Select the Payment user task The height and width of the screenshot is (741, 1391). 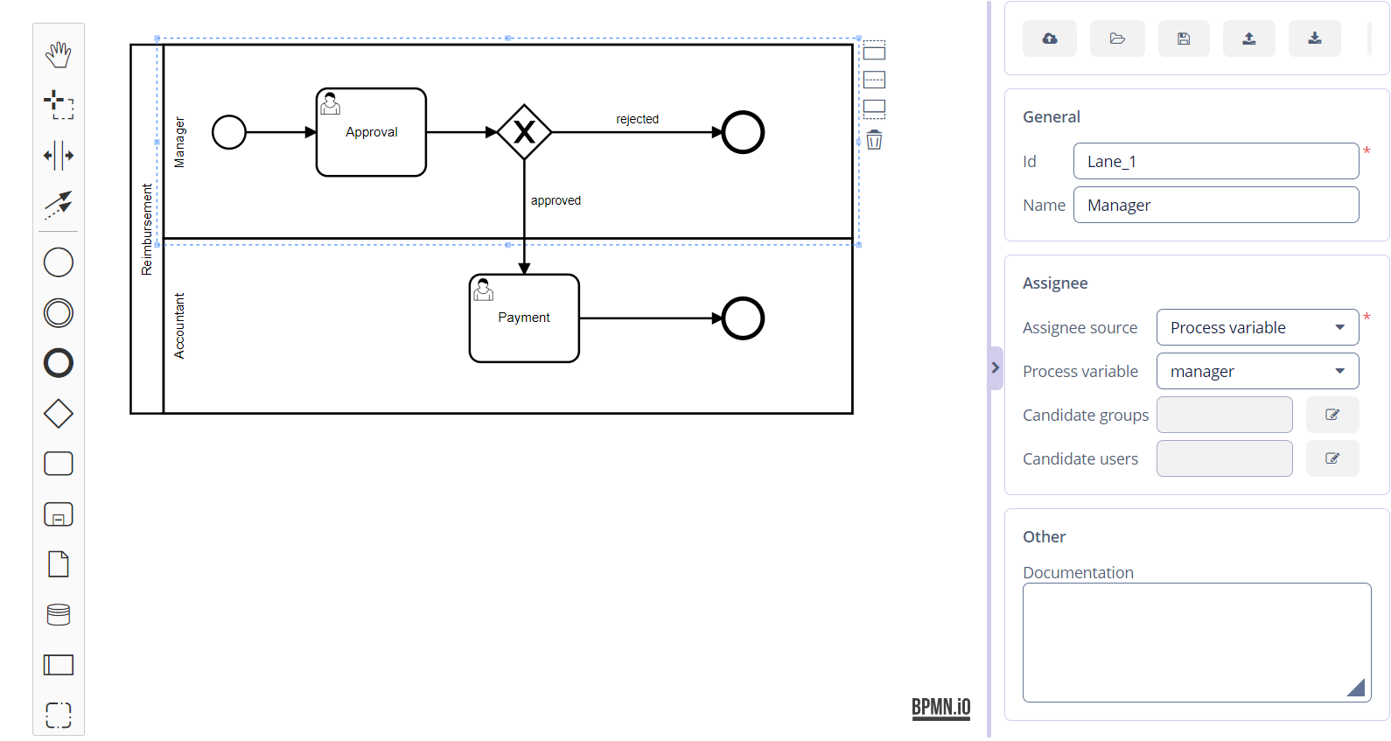coord(524,318)
